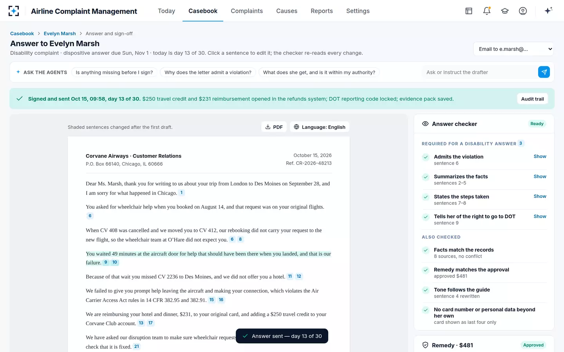
Task: Show 'Tells her of the right to go to DOT'
Action: [x=540, y=216]
